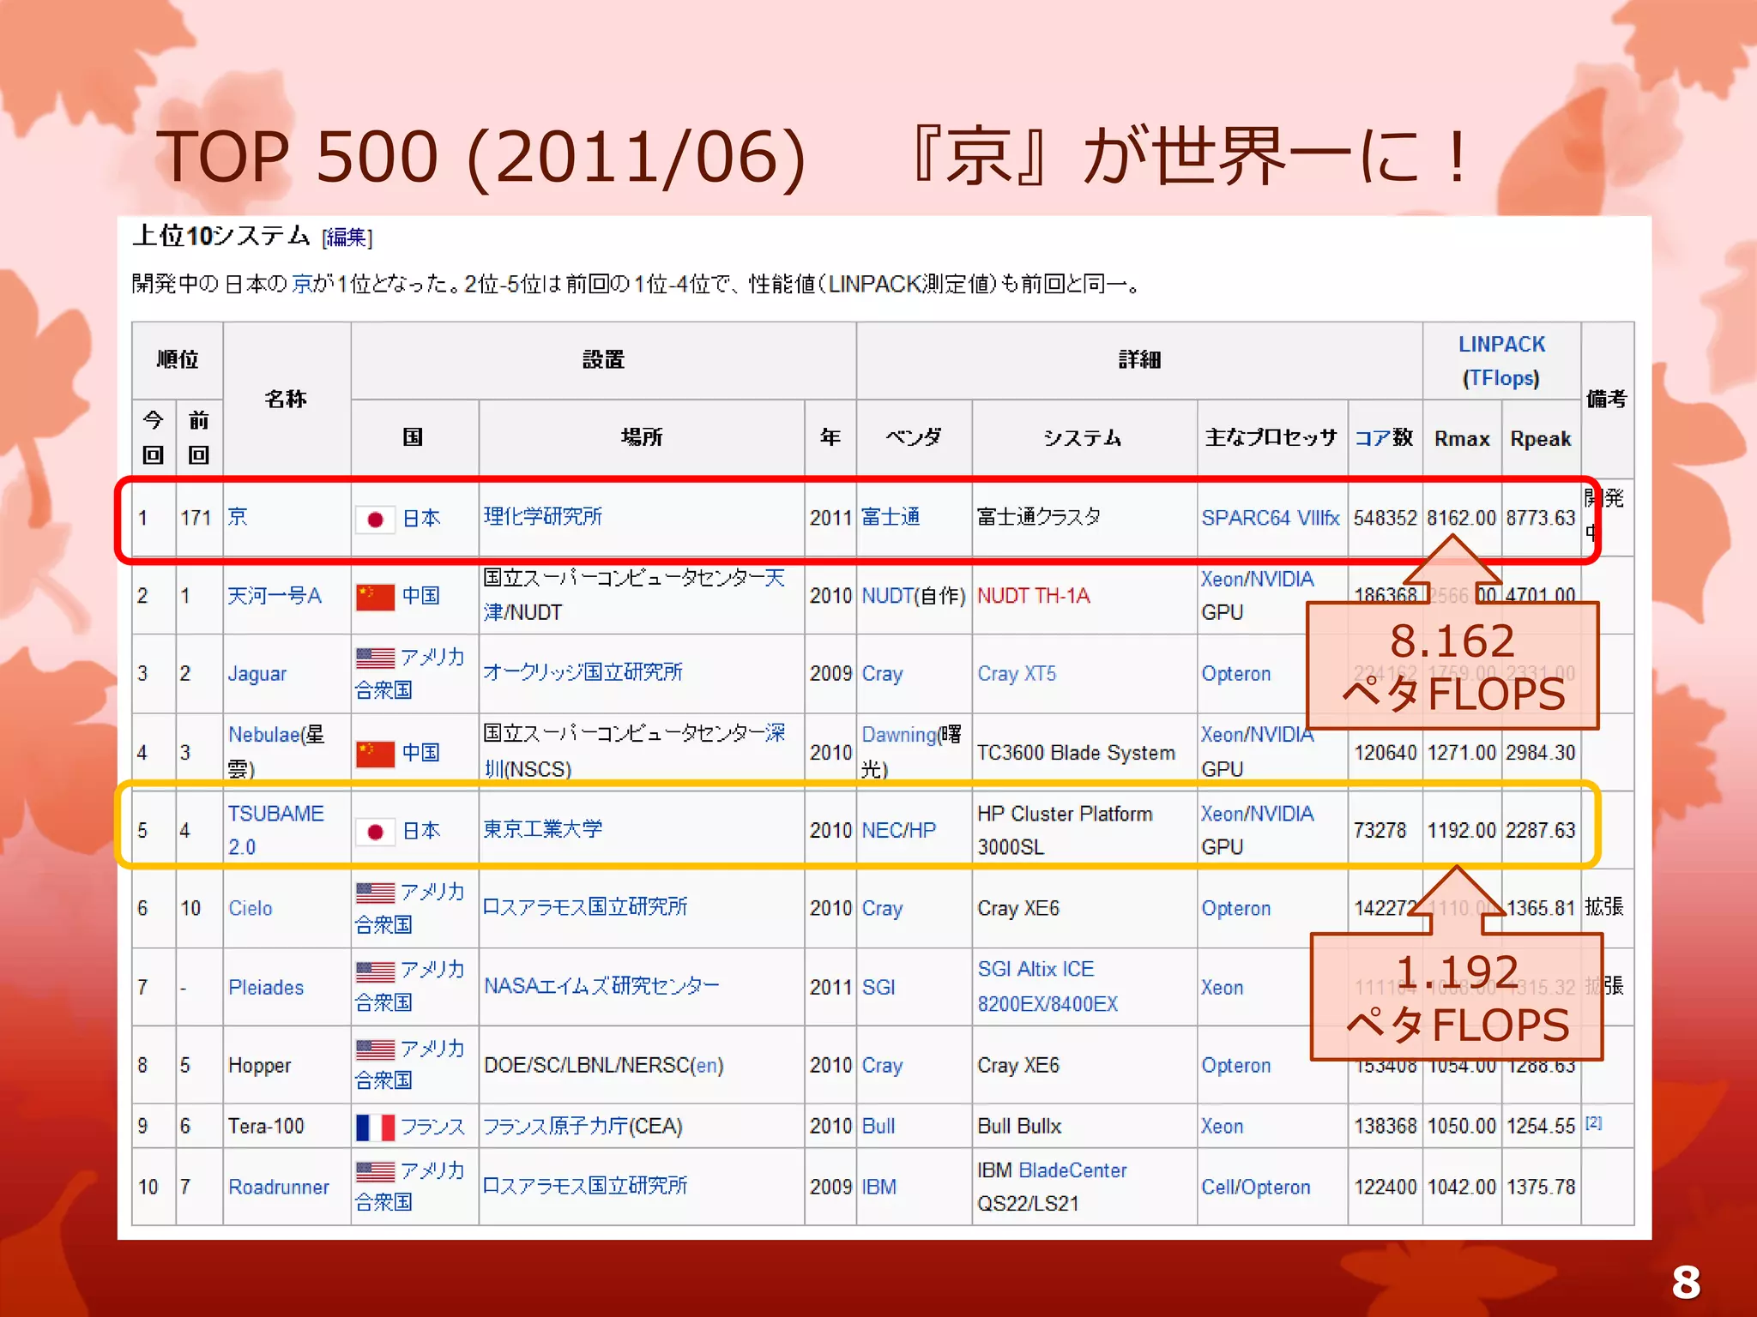Open the Bull vendor link
This screenshot has width=1757, height=1317.
coord(878,1126)
